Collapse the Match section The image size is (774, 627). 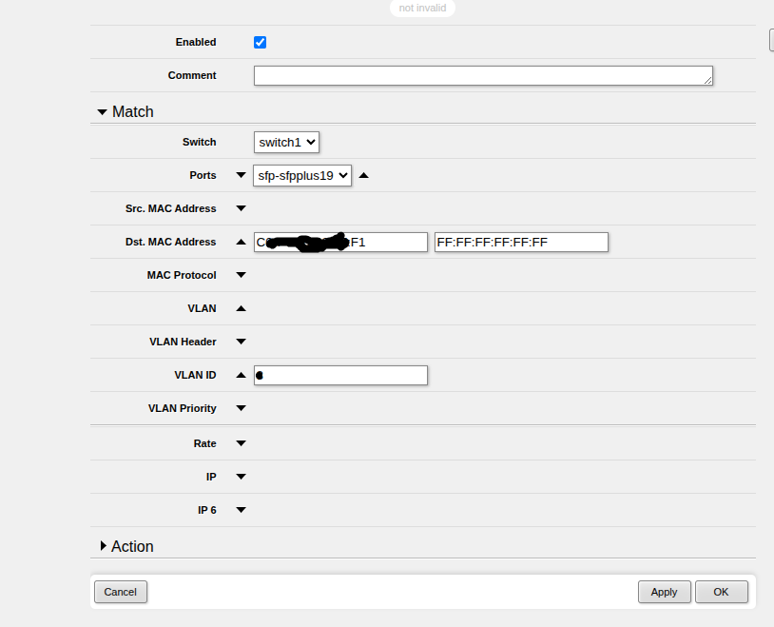[103, 112]
